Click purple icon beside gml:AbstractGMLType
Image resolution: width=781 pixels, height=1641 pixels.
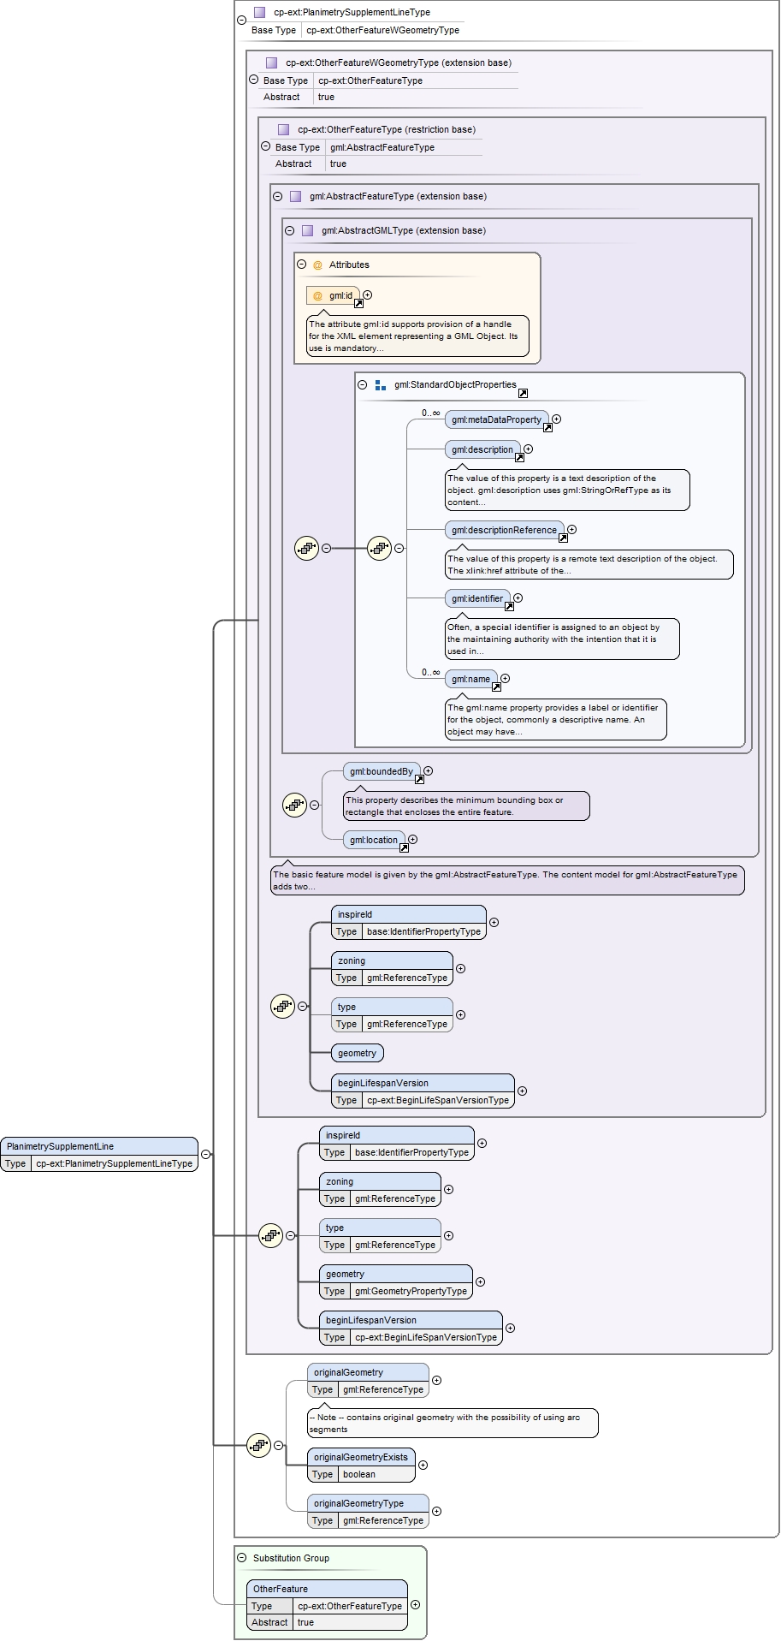307,230
